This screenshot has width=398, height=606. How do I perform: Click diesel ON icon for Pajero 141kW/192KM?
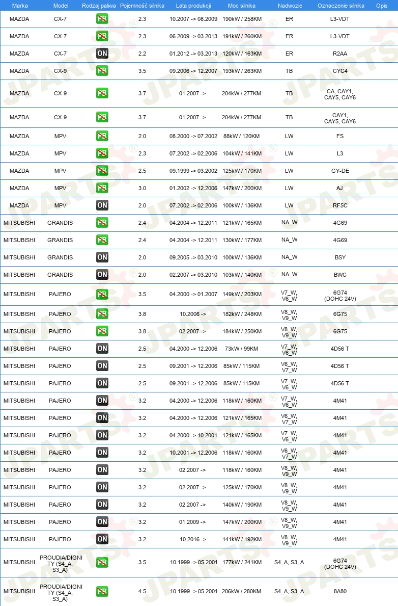tap(102, 539)
